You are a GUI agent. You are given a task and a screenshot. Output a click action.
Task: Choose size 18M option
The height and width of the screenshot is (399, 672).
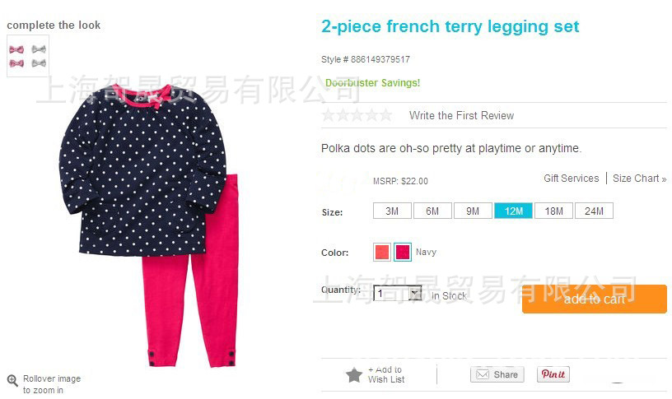pyautogui.click(x=553, y=211)
